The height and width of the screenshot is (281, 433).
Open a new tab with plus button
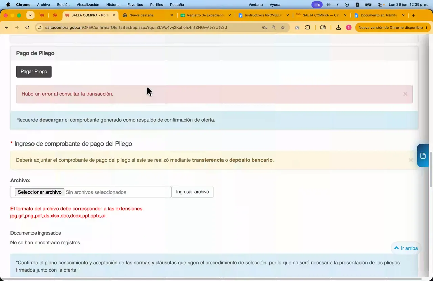[413, 15]
